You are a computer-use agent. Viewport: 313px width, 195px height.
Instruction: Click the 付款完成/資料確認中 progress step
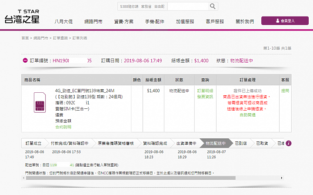pyautogui.click(x=69, y=143)
